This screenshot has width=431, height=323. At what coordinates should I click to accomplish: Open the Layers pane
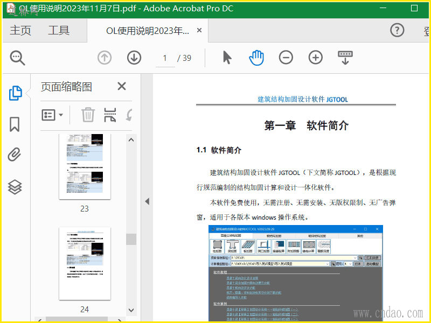[x=15, y=187]
